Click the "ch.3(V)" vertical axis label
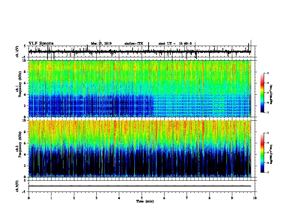This screenshot has height=222, width=287. 17,186
